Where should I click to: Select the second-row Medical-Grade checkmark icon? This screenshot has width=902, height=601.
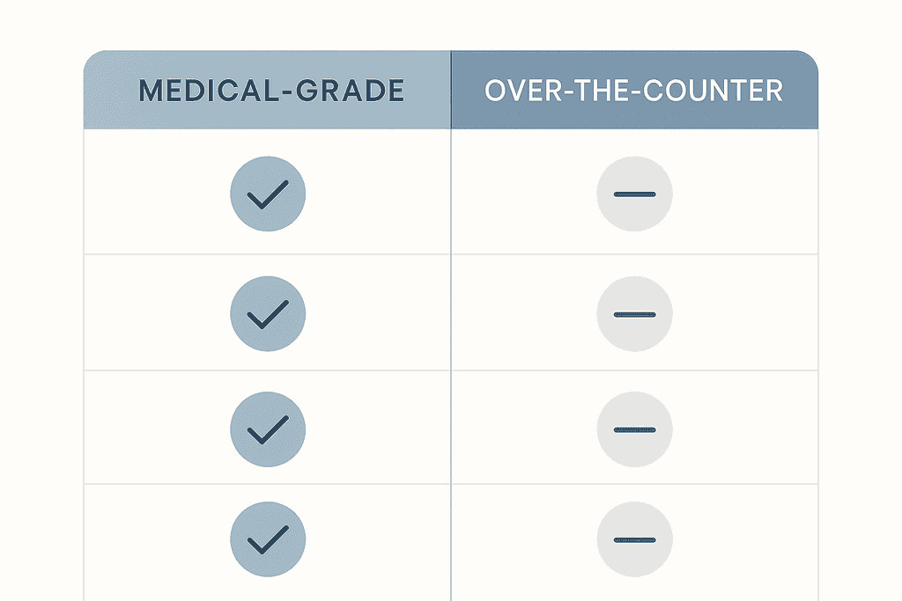(268, 313)
